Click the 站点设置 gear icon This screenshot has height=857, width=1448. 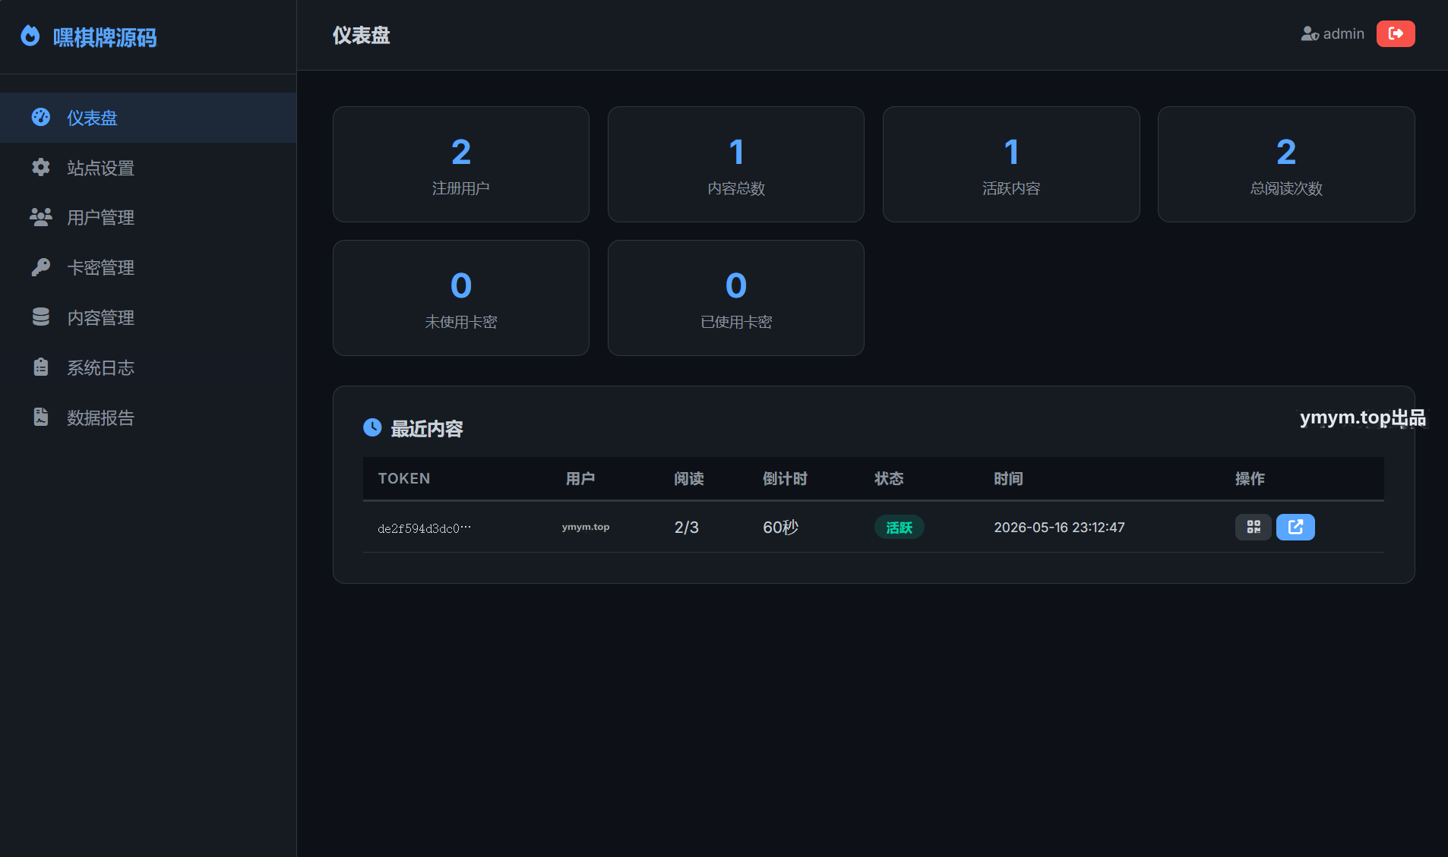pos(41,167)
